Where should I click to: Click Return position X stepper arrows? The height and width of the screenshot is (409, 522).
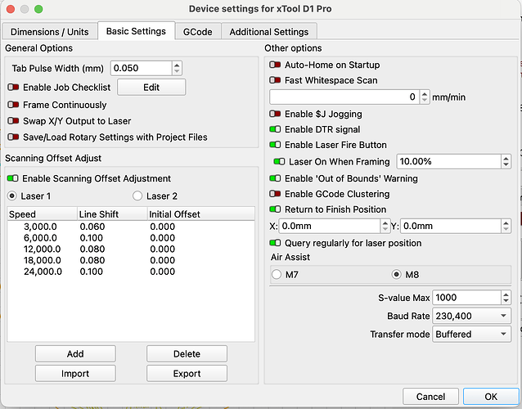385,226
